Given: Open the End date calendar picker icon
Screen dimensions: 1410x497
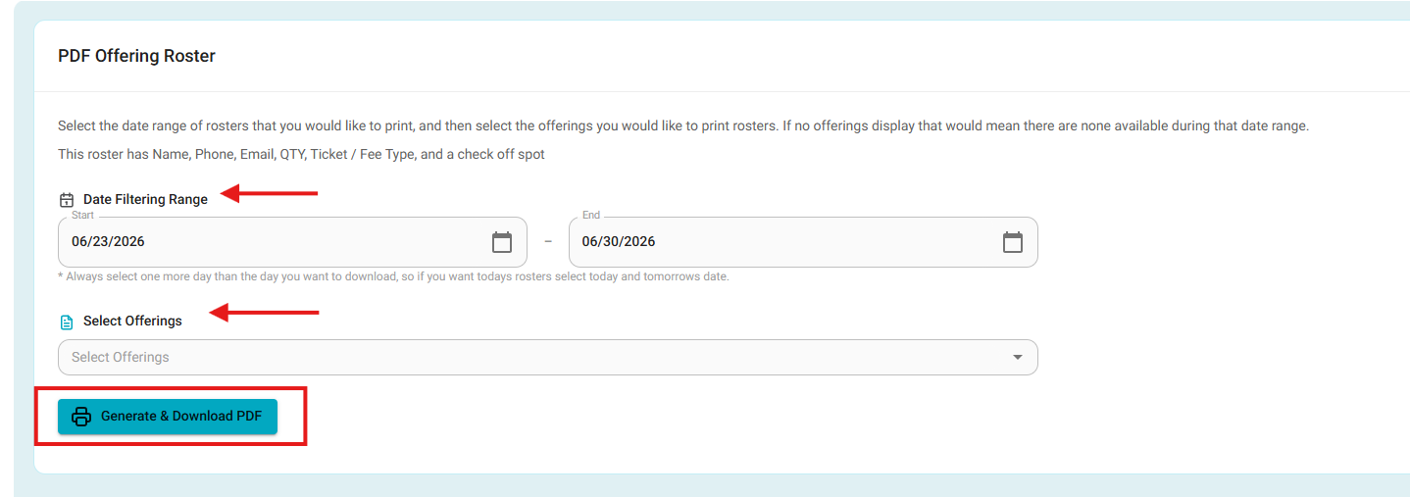Looking at the screenshot, I should point(1013,242).
